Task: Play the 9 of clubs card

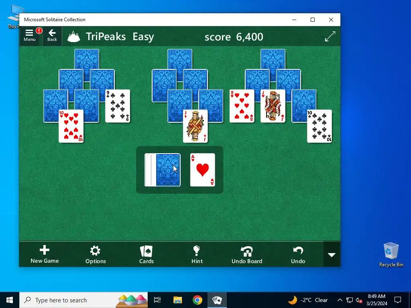Action: 118,106
